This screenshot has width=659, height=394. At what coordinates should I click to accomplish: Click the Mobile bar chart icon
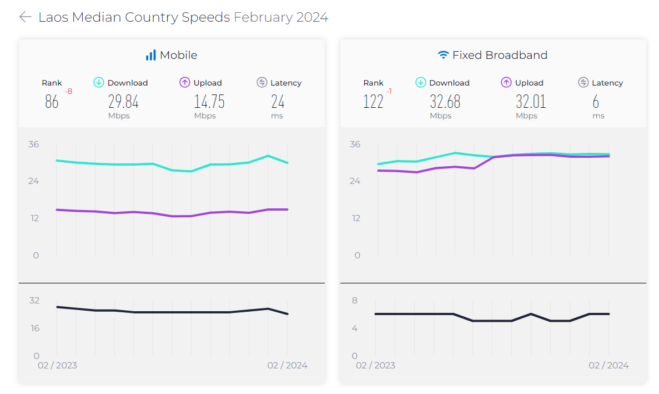(x=150, y=55)
